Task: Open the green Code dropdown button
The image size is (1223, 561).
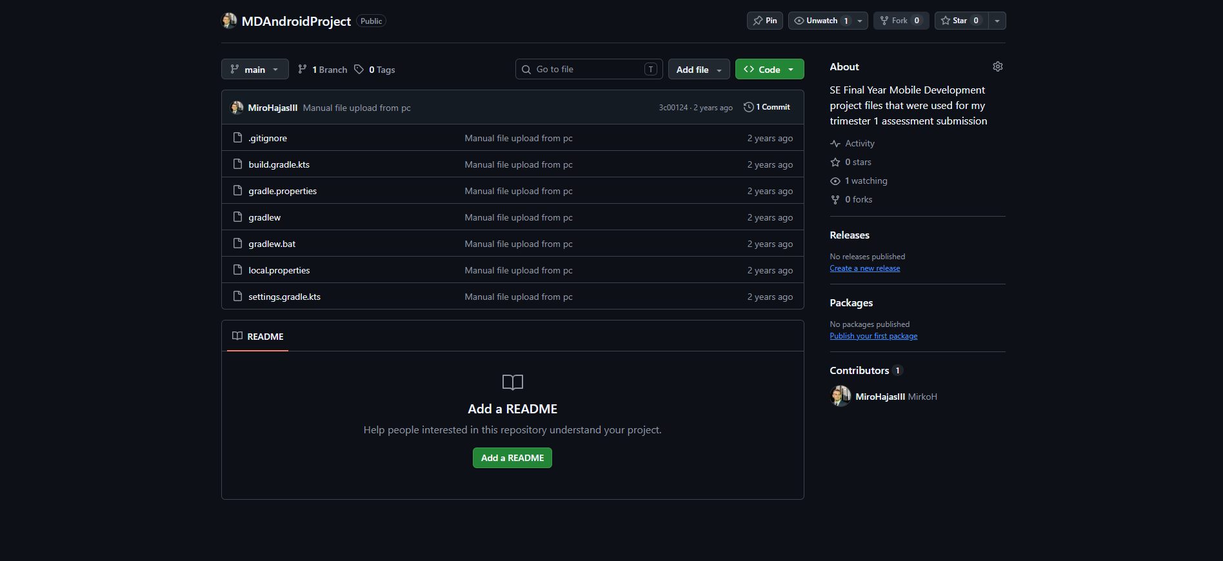Action: click(770, 69)
